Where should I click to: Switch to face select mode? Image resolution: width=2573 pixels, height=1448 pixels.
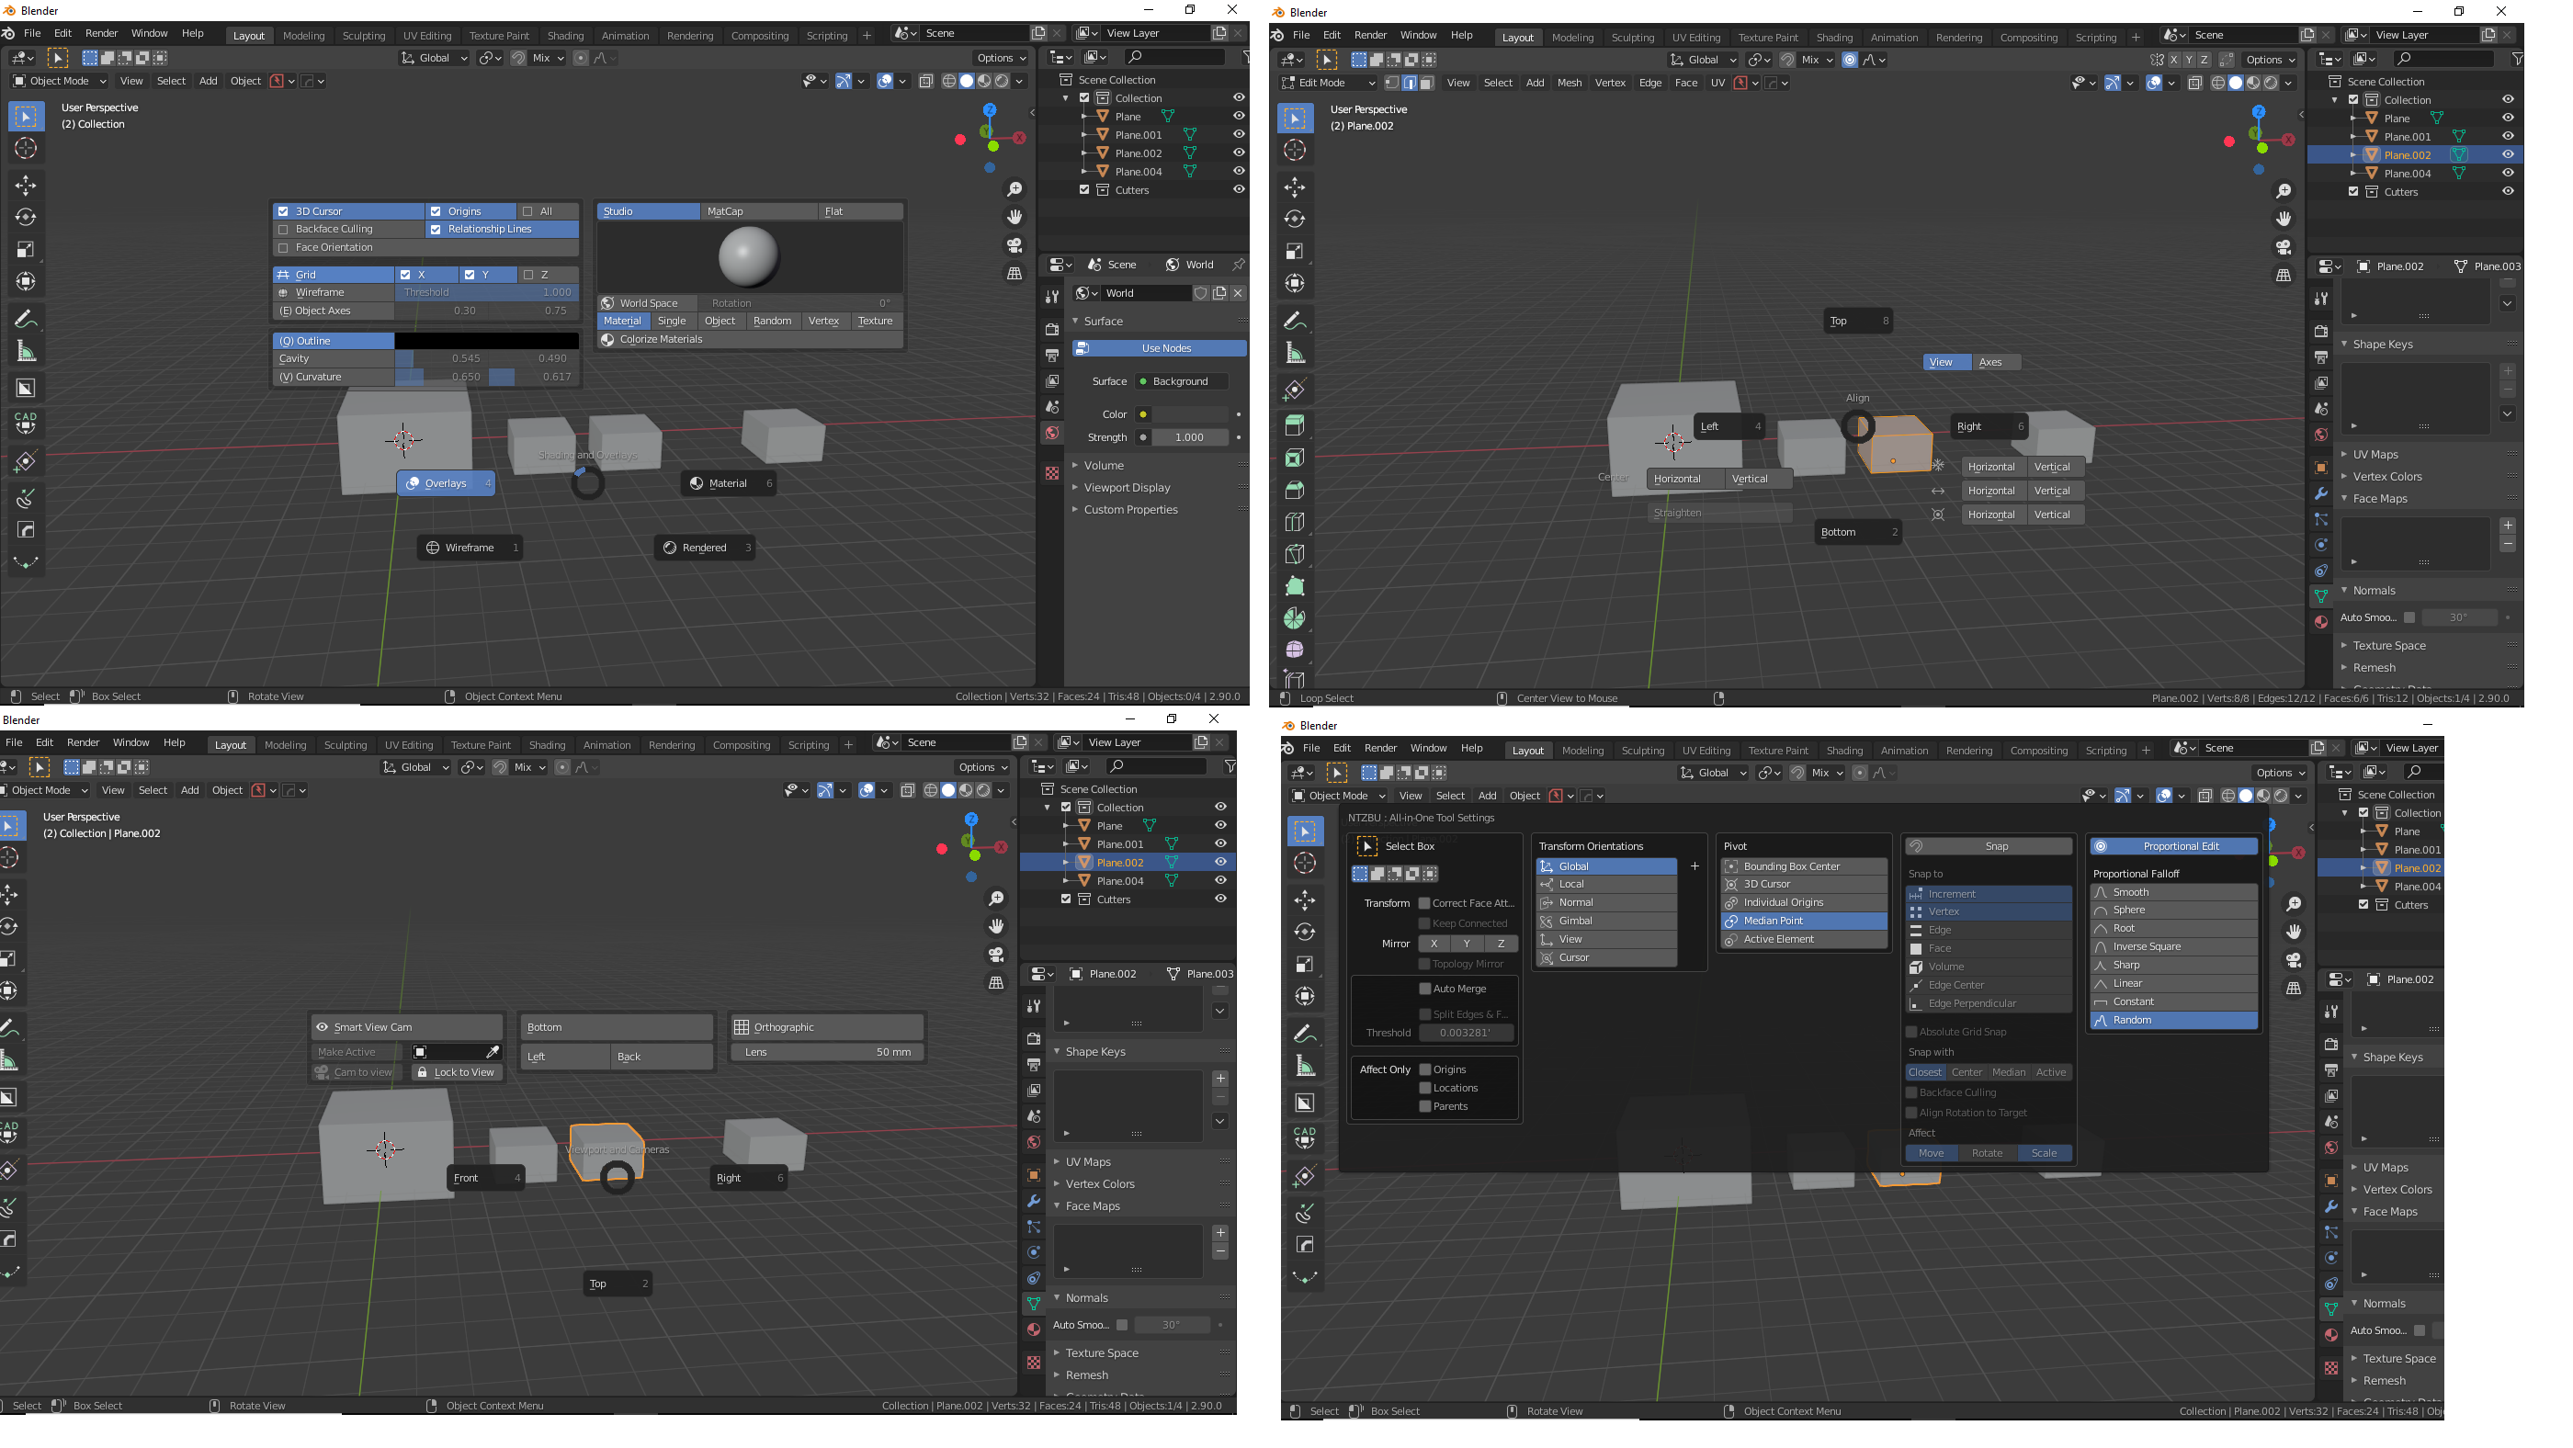tap(1427, 83)
